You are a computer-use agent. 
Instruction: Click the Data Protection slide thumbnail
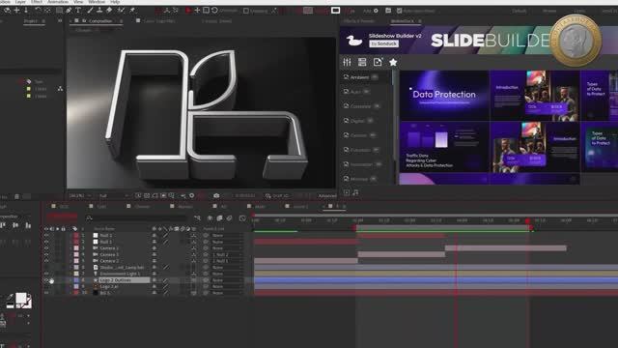coord(444,95)
